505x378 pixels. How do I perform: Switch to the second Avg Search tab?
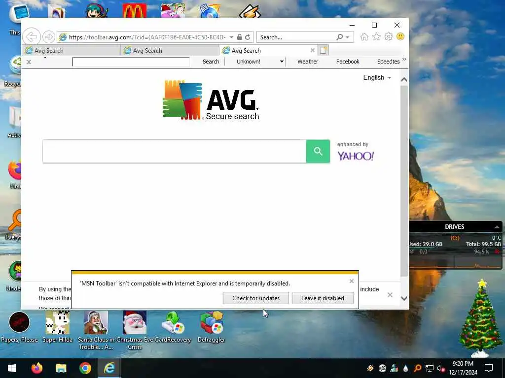[x=170, y=51]
